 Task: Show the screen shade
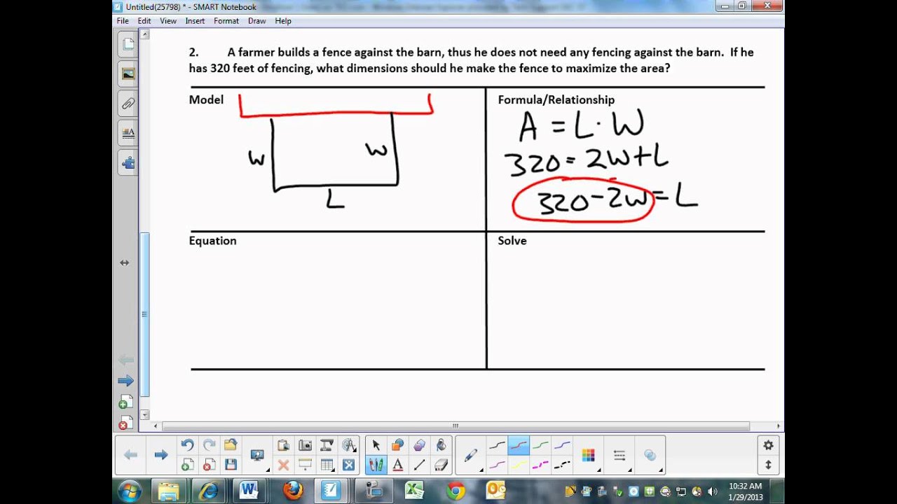point(306,465)
